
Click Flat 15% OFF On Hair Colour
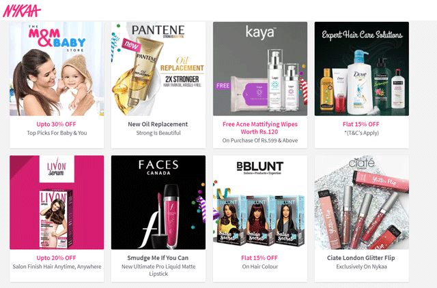(259, 258)
